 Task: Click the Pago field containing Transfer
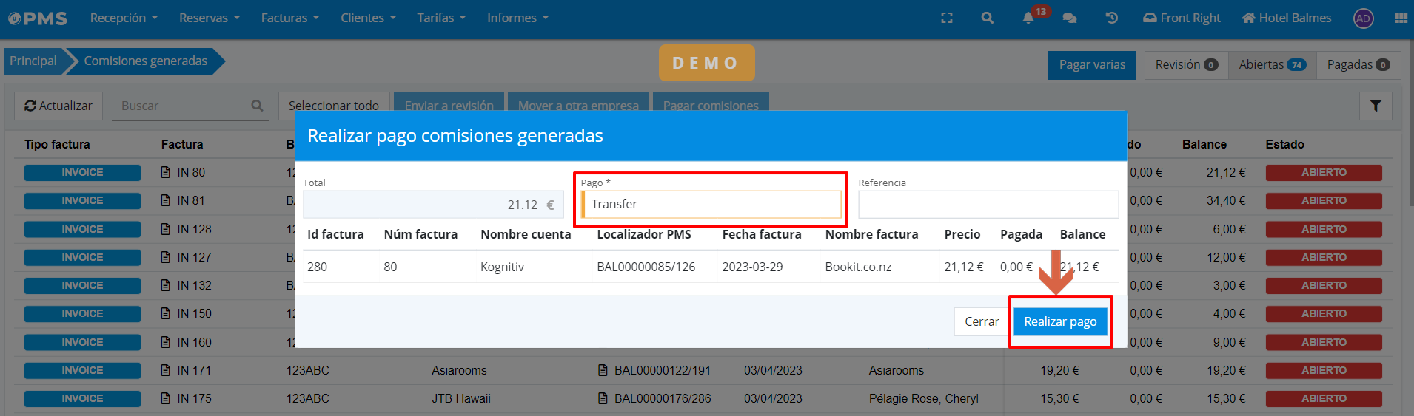(711, 205)
